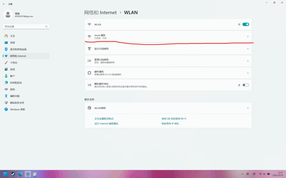The image size is (286, 178).
Task: Open the 运行 Internet 速度测试 link
Action: tap(106, 123)
